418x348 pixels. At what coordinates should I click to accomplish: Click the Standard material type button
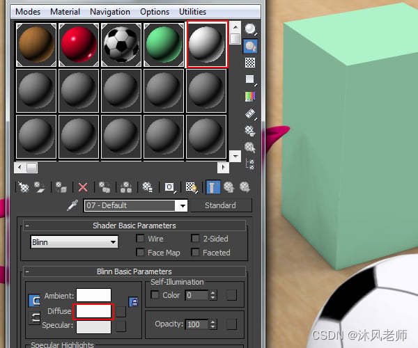pyautogui.click(x=220, y=205)
